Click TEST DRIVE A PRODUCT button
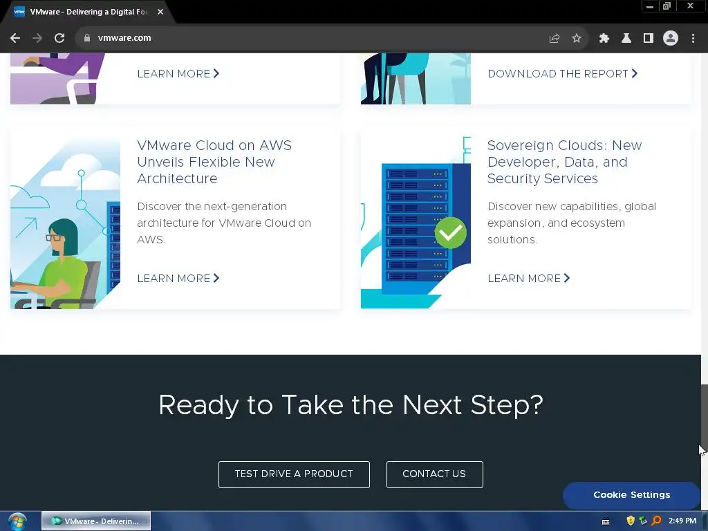Screen dimensions: 708x531 click(294, 474)
